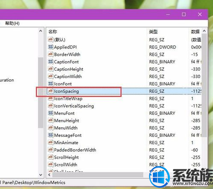
Task: Click the tree pane scroll up arrow
Action: 41,31
